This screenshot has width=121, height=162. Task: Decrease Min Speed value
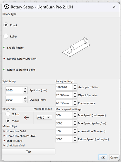[75, 117]
